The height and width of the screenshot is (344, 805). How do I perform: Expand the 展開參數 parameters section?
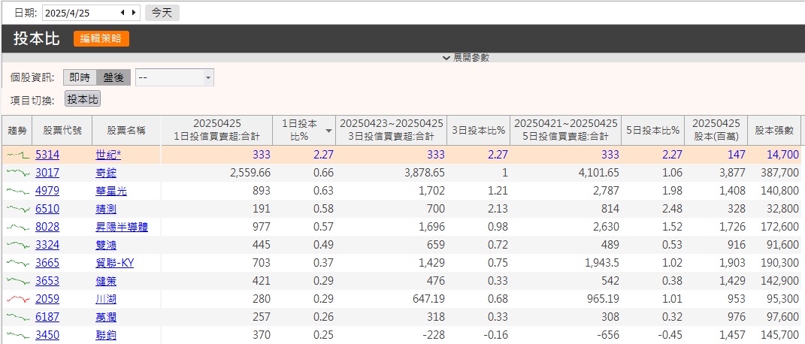466,58
